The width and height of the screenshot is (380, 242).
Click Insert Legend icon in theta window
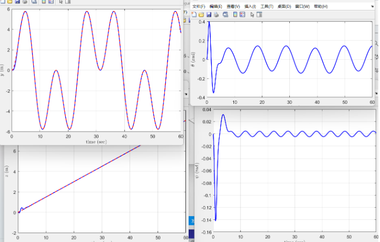(242, 15)
